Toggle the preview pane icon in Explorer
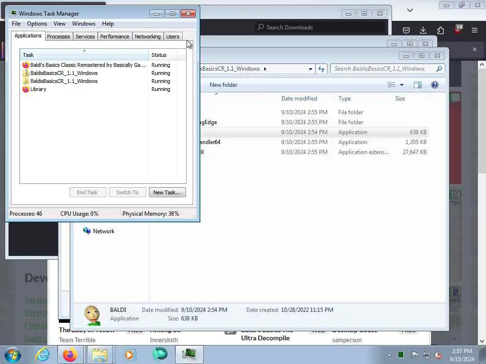Viewport: 486px width, 364px height. tap(418, 85)
